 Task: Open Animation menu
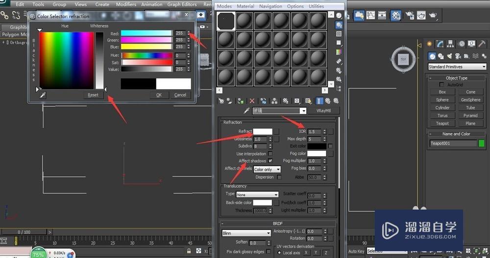151,4
